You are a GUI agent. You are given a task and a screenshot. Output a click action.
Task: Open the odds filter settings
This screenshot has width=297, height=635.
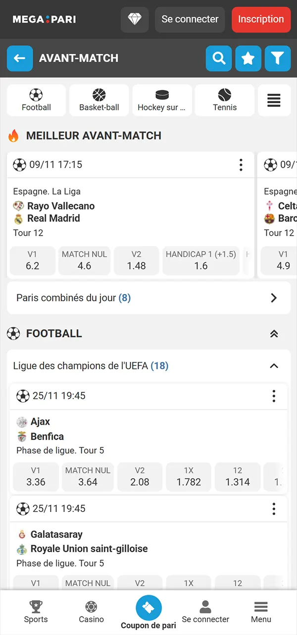click(278, 58)
